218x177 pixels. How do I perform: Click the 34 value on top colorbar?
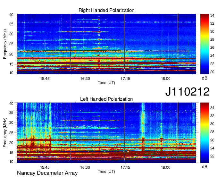tap(212, 15)
